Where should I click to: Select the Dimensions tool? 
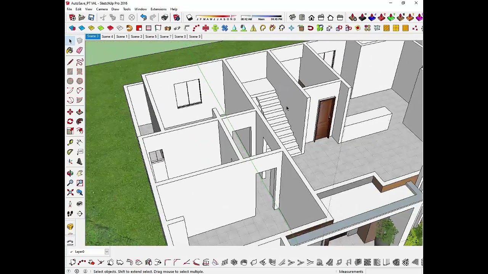[x=80, y=142]
